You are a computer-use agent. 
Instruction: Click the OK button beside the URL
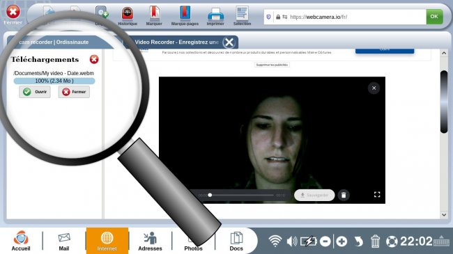click(x=434, y=17)
